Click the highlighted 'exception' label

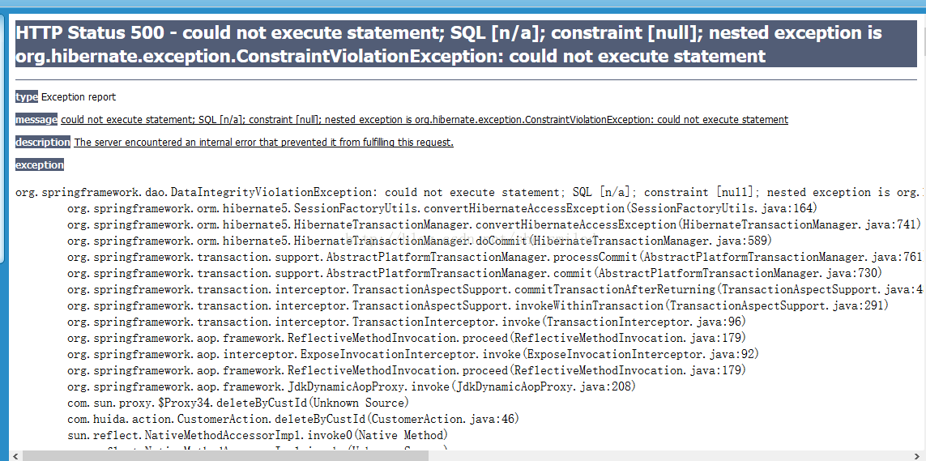pos(40,164)
